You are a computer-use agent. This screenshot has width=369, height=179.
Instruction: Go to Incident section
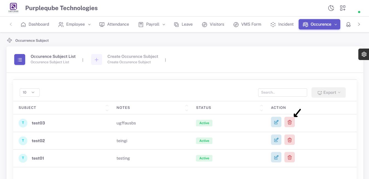(x=282, y=24)
